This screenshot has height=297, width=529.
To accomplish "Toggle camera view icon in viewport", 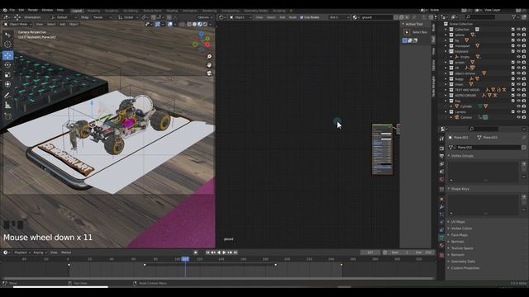I will pyautogui.click(x=209, y=73).
